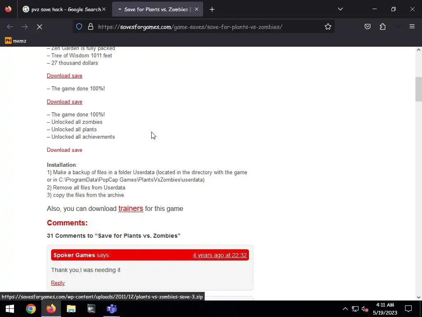Open the muted volume tray icon
Screen dimensions: 422x317
click(365, 309)
